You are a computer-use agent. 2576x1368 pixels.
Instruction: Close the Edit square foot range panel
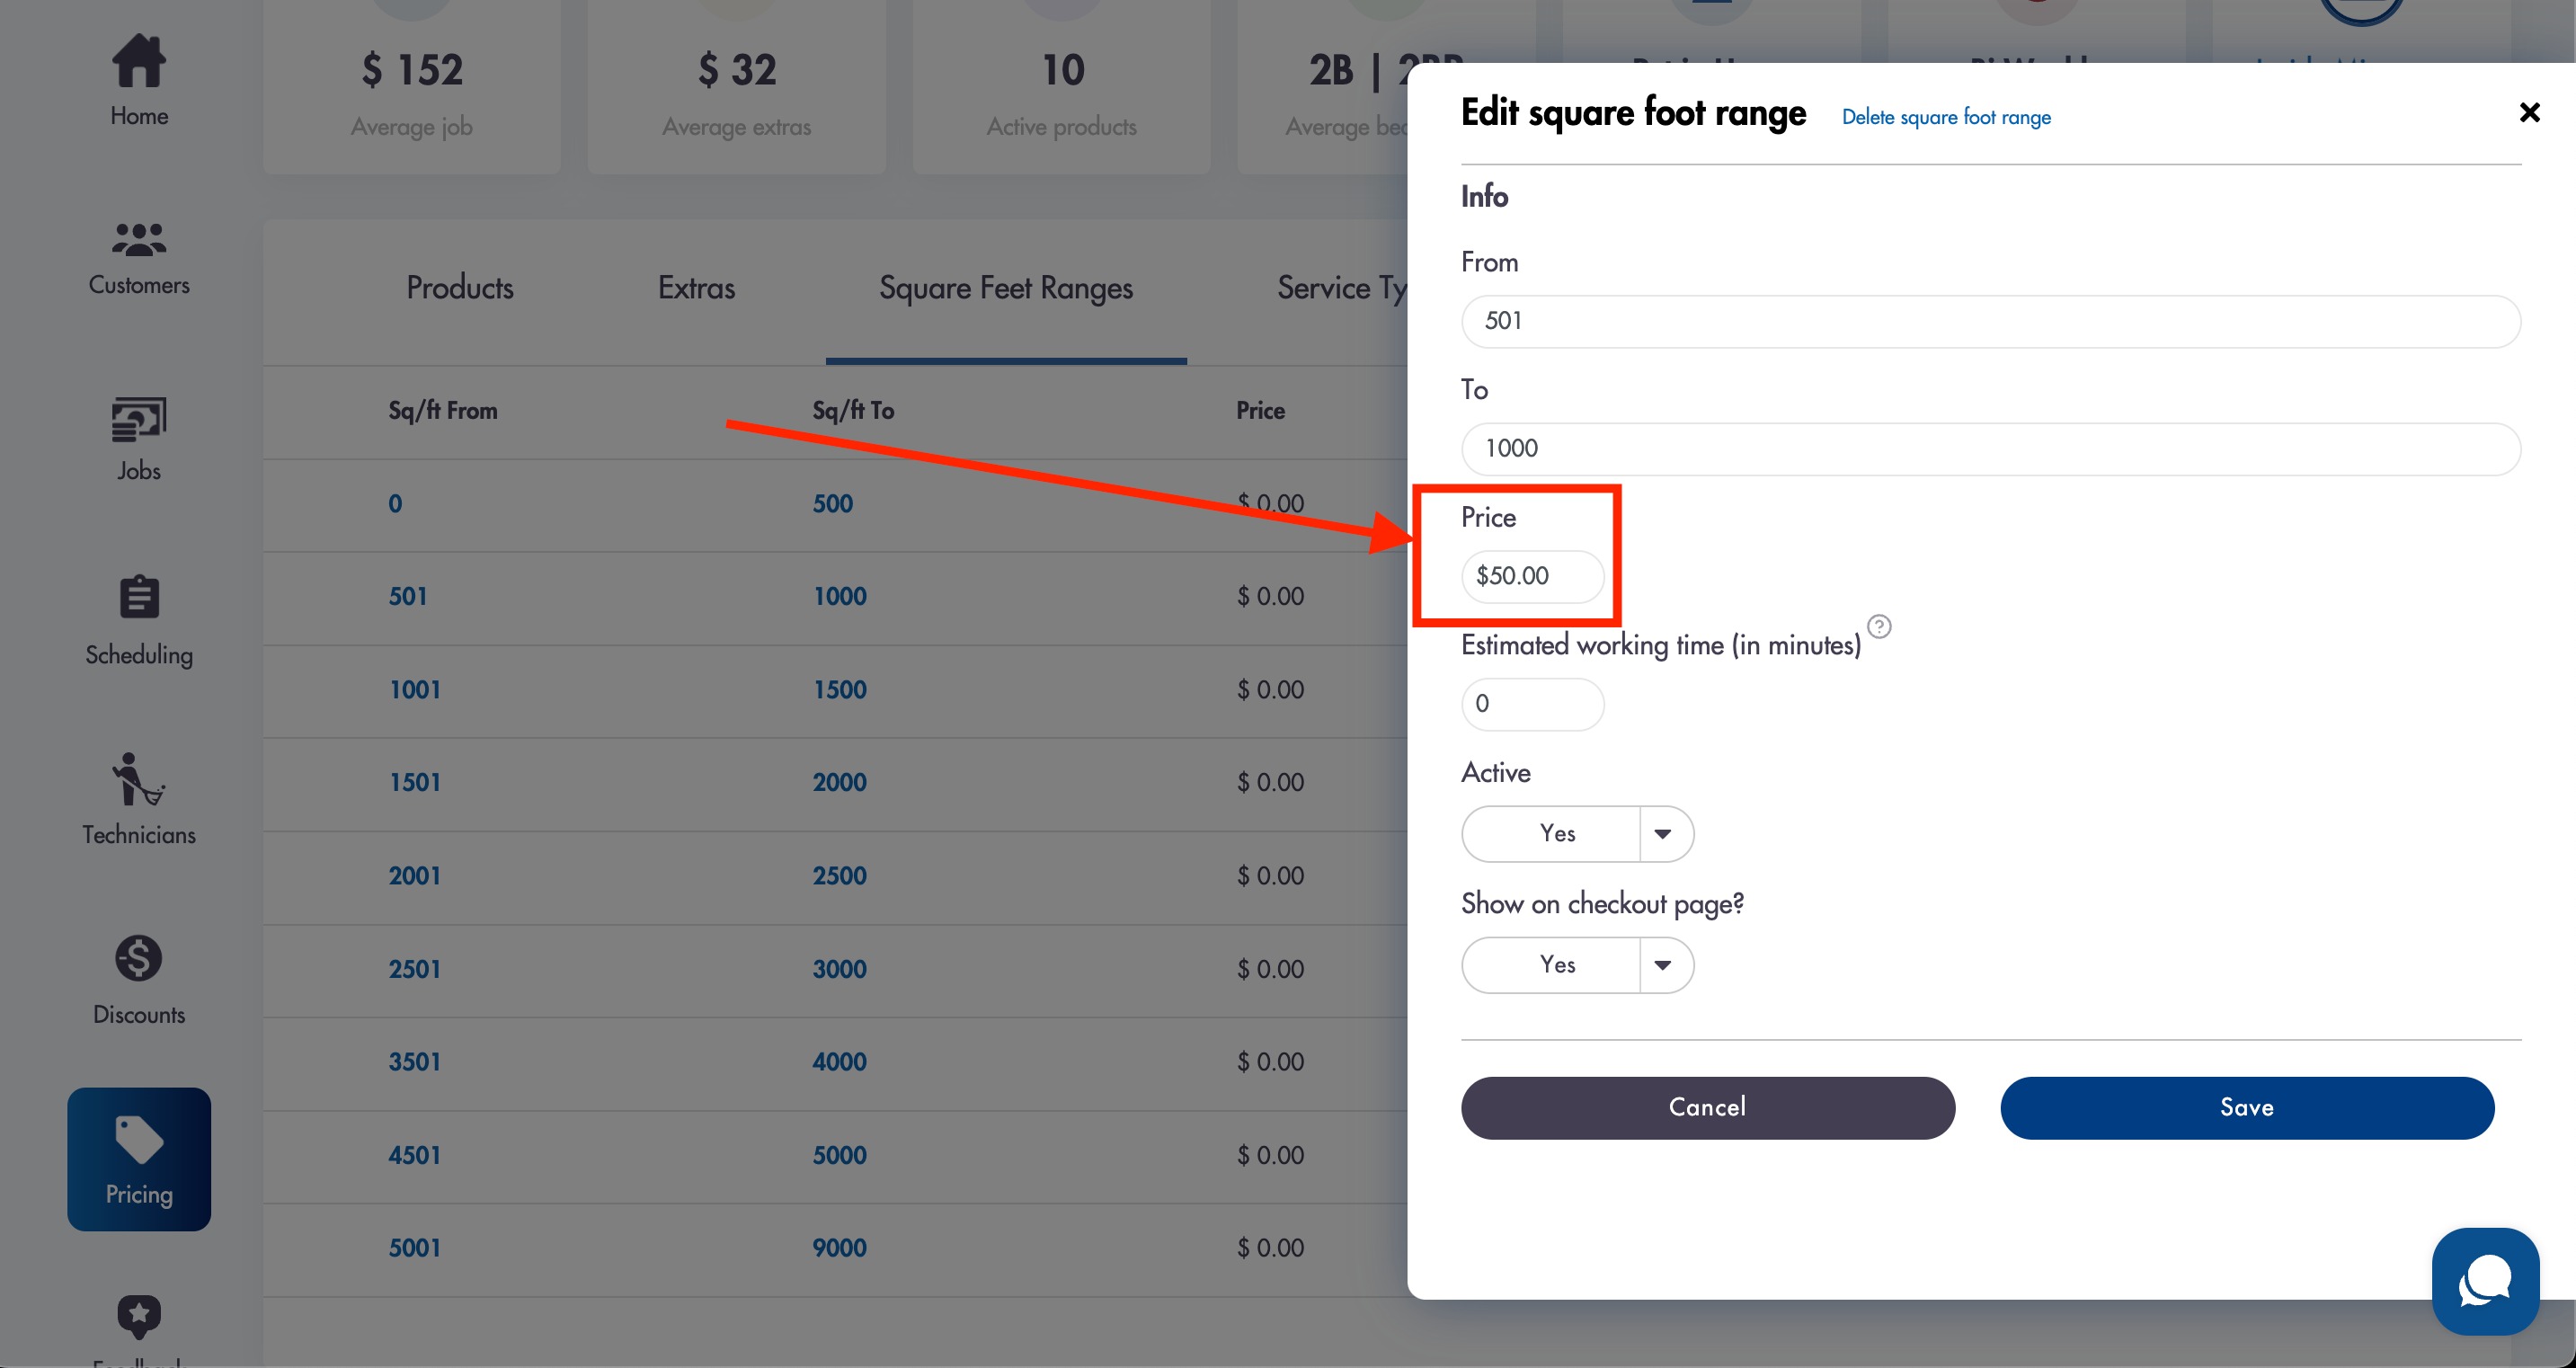coord(2529,112)
